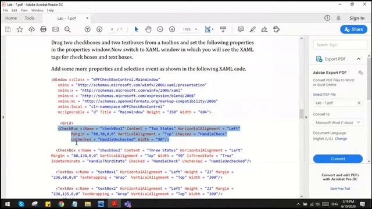Activate the Hand pan tool

[148, 30]
